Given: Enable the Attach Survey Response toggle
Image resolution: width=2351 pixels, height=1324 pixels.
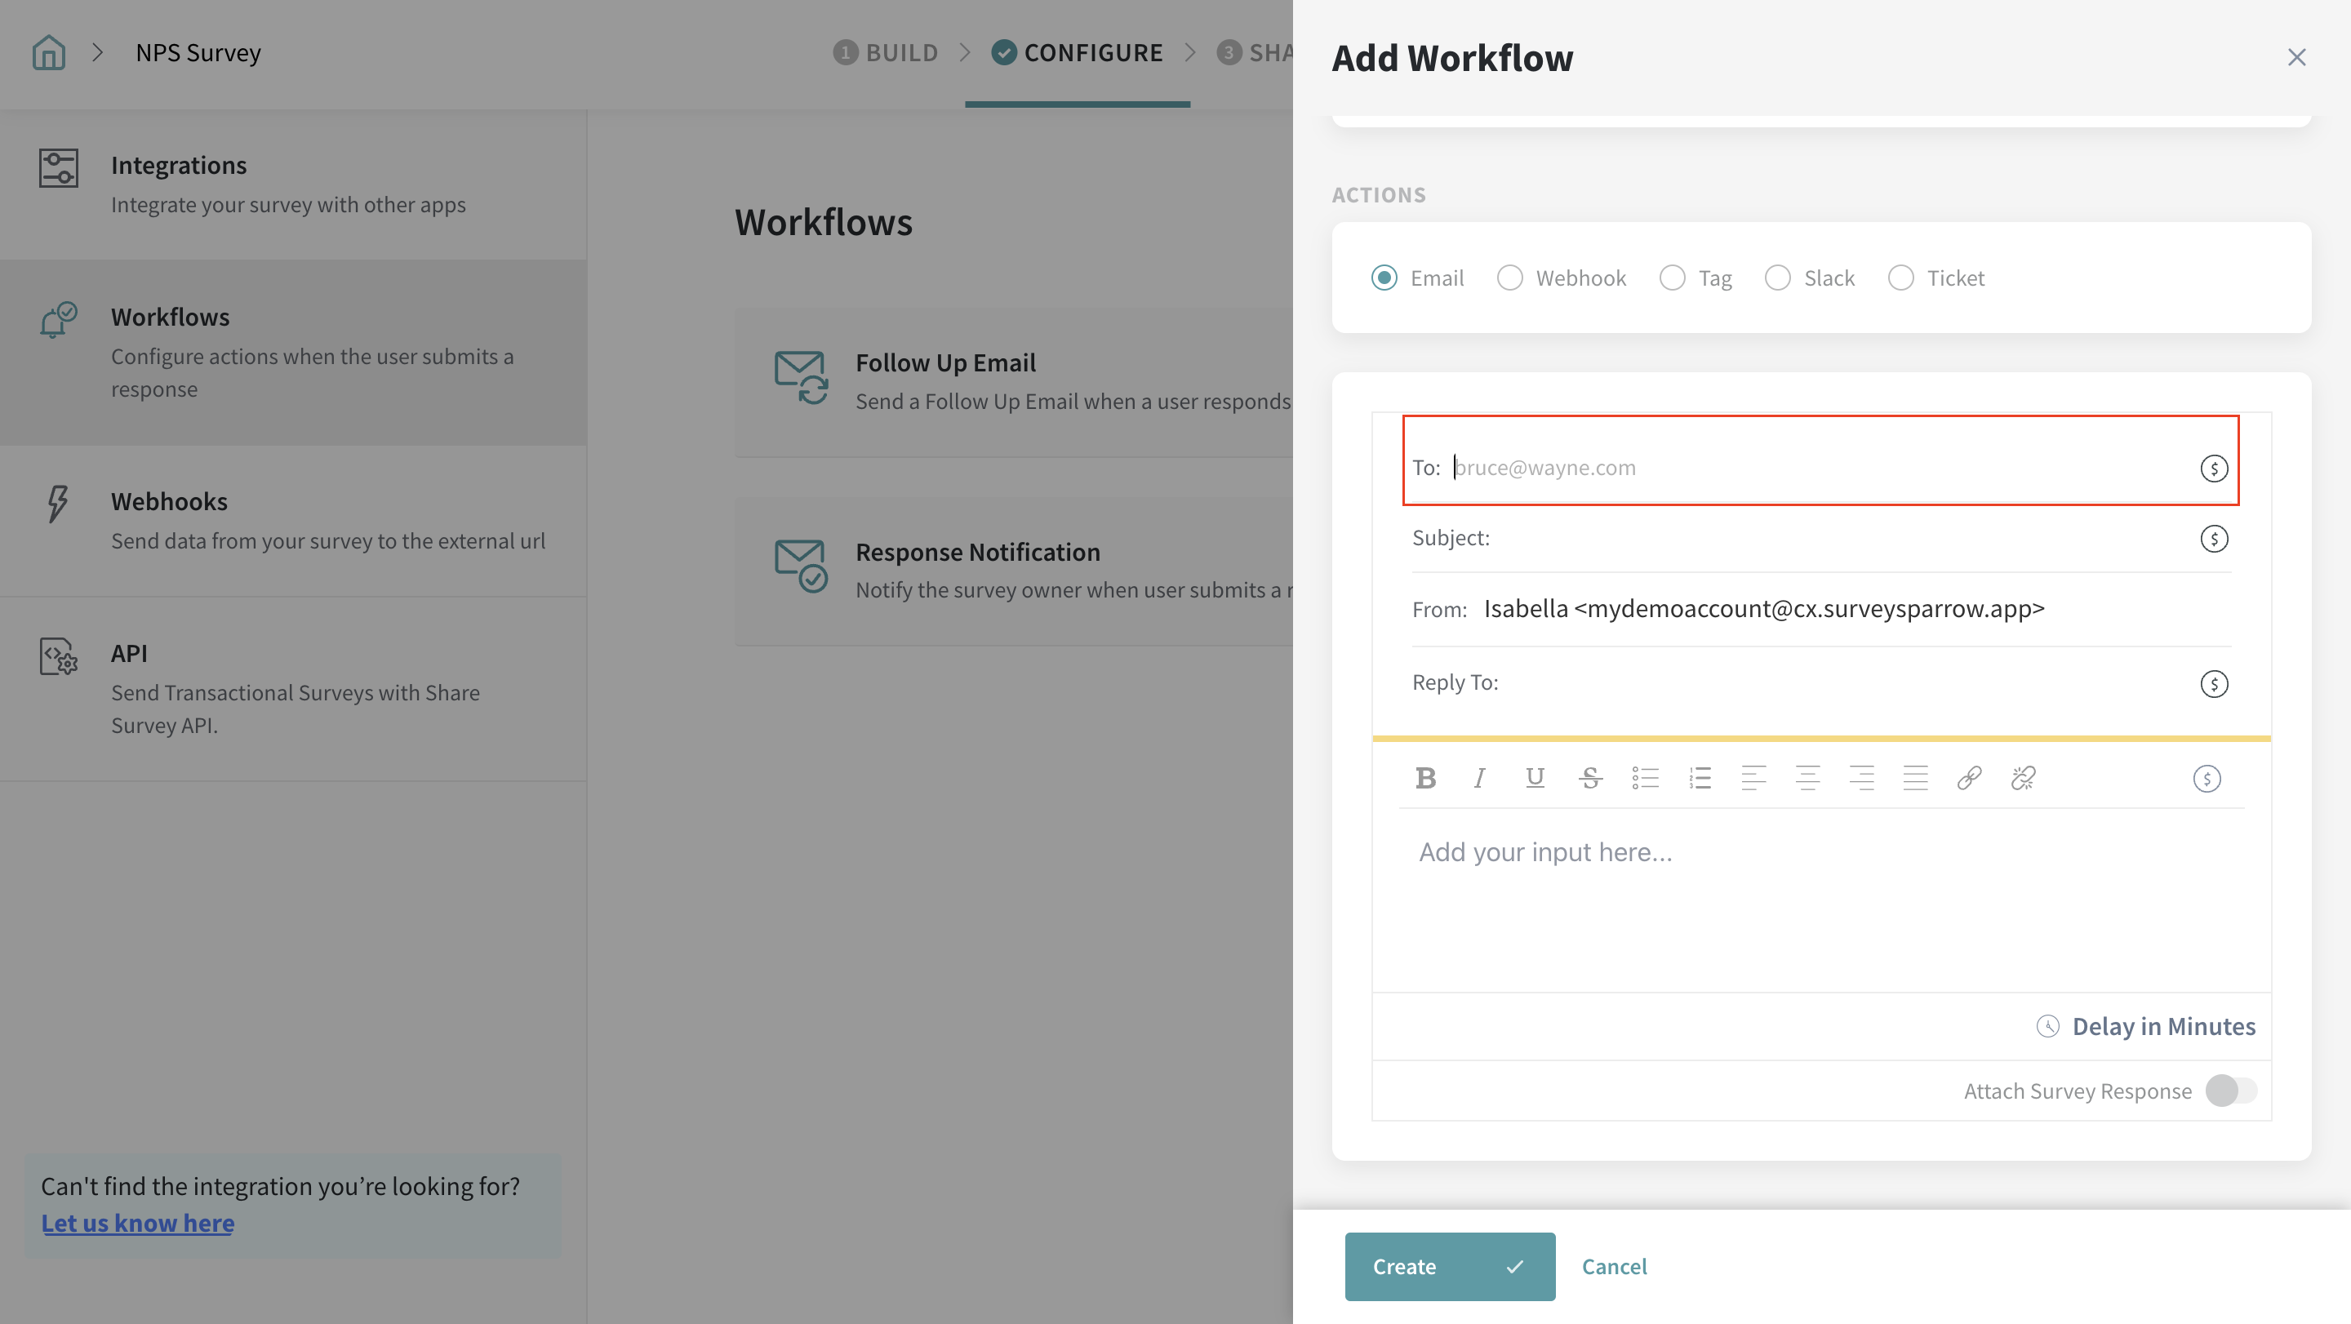Looking at the screenshot, I should (2230, 1091).
